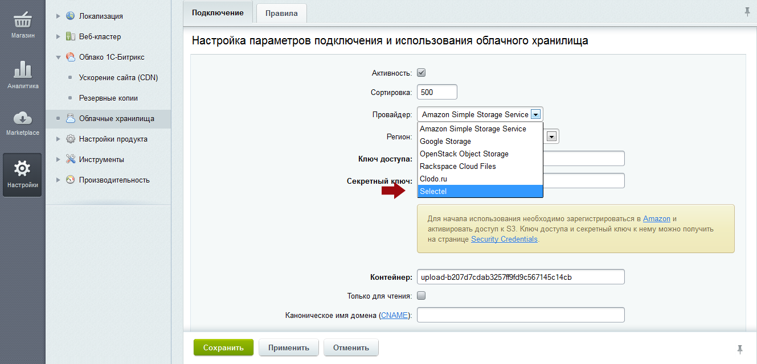Image resolution: width=757 pixels, height=364 pixels.
Task: Click the Применить button
Action: pyautogui.click(x=289, y=348)
